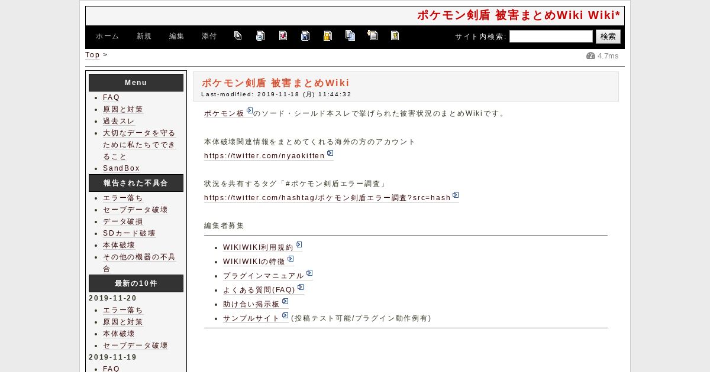Screen dimensions: 710x372
Task: Click the Last-modified timestamp text
Action: click(276, 94)
